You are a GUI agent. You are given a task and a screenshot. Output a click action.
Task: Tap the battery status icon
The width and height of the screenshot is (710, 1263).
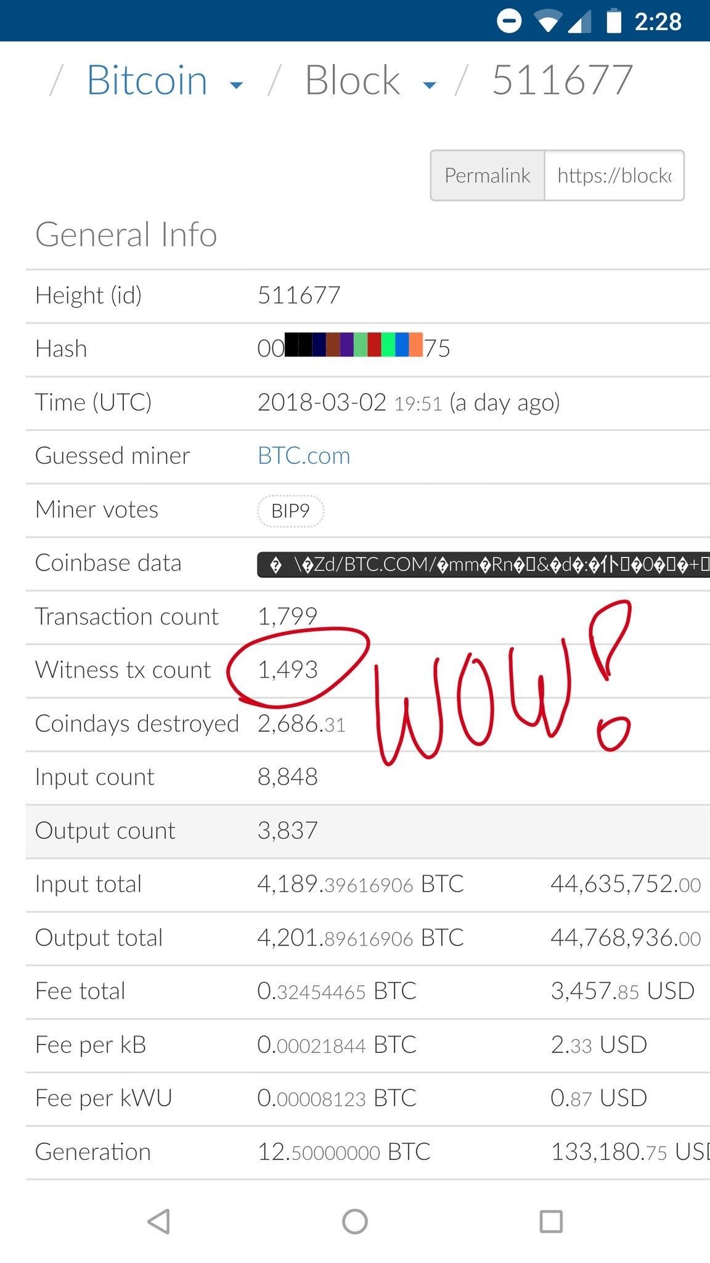pyautogui.click(x=613, y=21)
